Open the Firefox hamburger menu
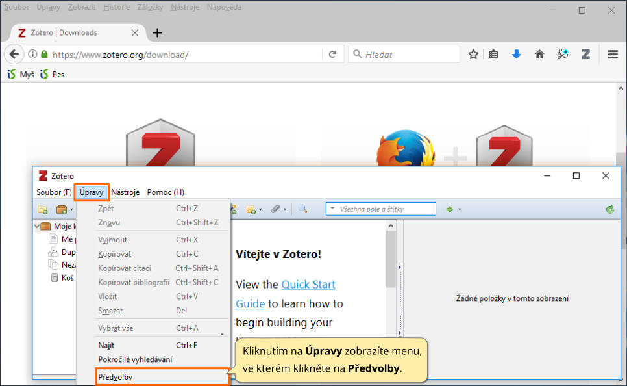 [x=613, y=55]
